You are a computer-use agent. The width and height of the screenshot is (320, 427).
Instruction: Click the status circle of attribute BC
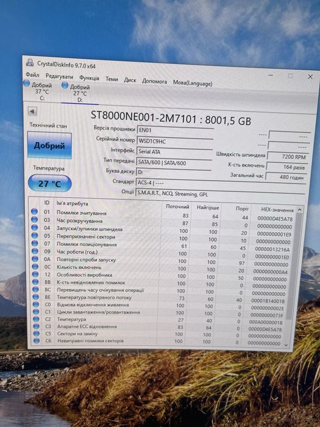(35, 289)
